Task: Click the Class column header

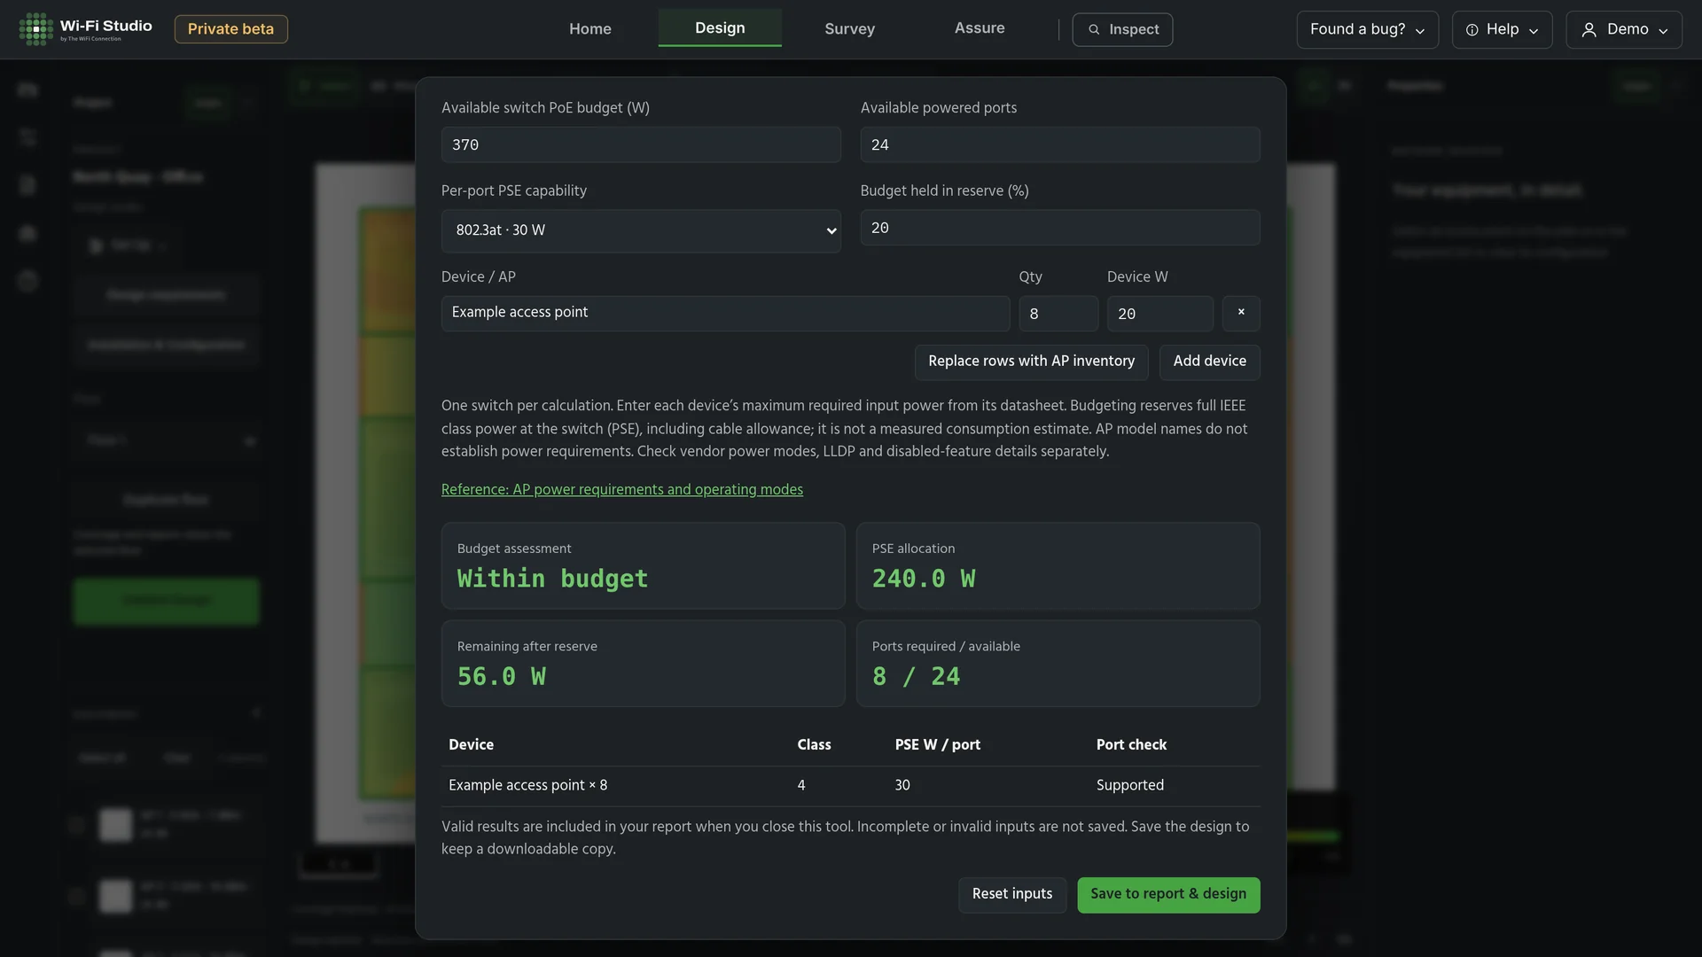Action: pos(814,745)
